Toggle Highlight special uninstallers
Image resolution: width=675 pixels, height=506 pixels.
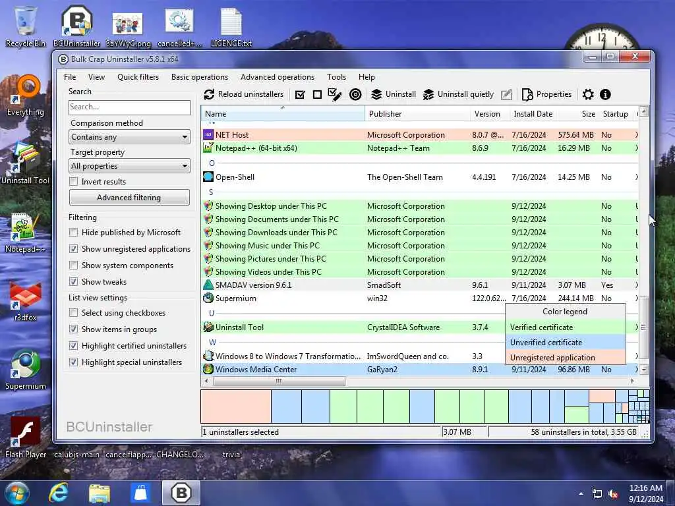(74, 362)
